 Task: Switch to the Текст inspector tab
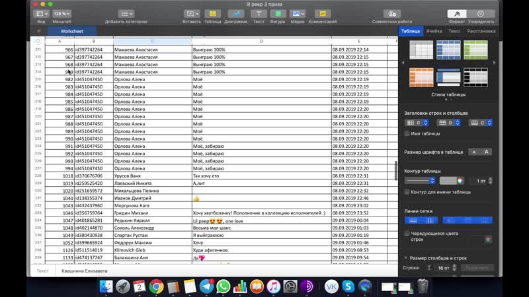click(454, 31)
